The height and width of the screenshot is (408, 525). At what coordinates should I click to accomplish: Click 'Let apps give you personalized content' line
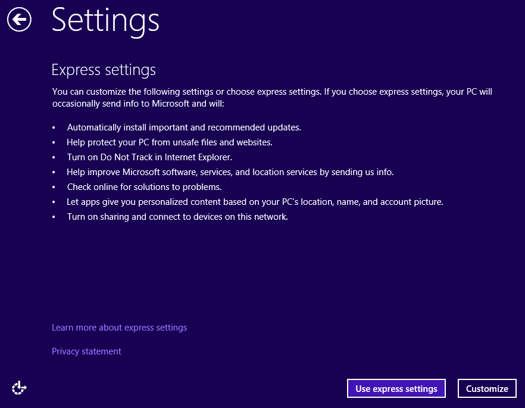255,202
